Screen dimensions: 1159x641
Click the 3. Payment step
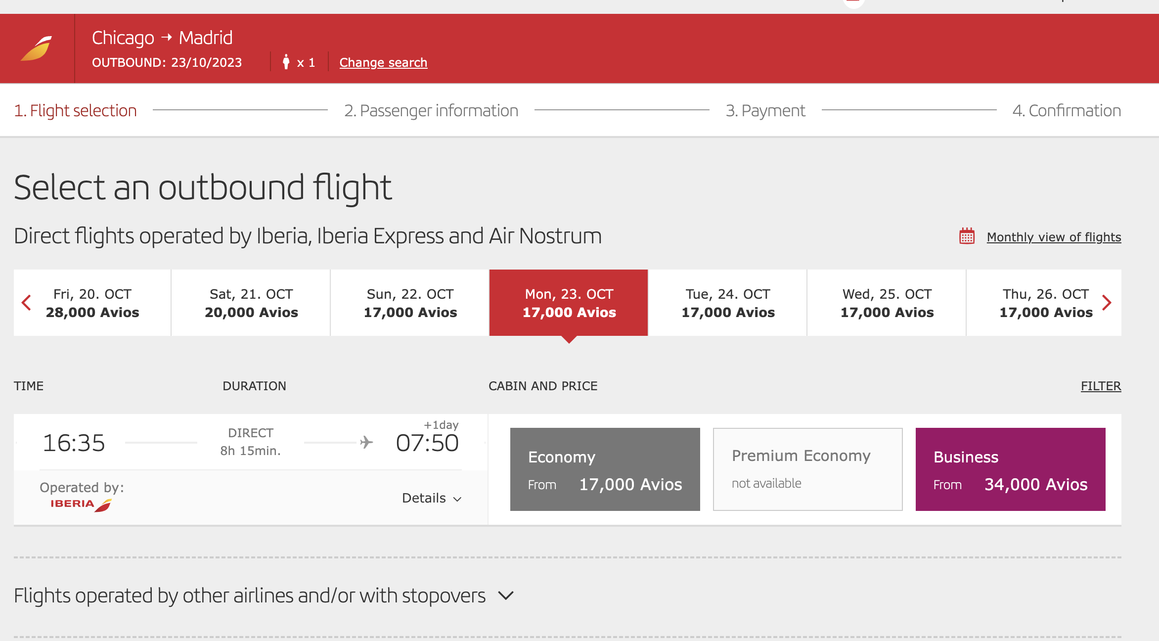[765, 111]
